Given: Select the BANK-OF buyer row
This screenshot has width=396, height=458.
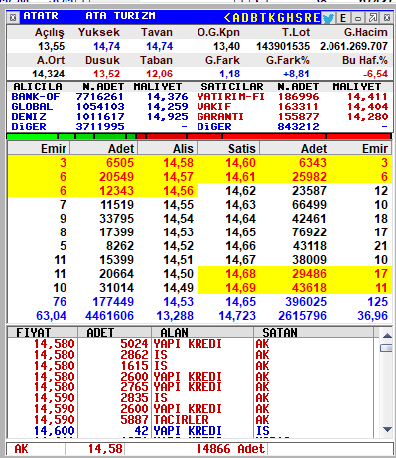Looking at the screenshot, I should pos(99,97).
